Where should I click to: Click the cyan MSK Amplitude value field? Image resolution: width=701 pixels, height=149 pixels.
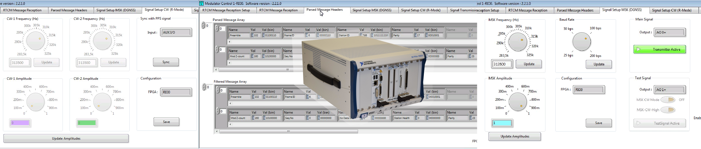click(502, 123)
